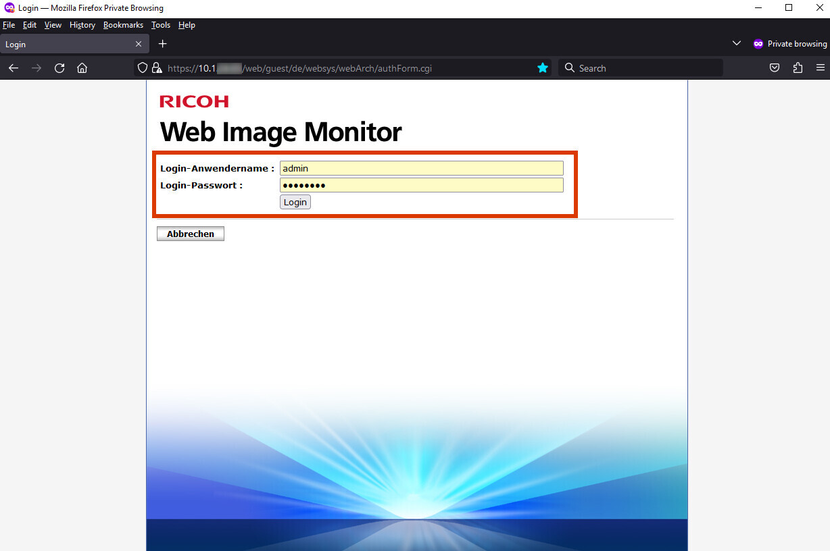Focus the Login-Passwort field
This screenshot has width=830, height=551.
pyautogui.click(x=422, y=185)
